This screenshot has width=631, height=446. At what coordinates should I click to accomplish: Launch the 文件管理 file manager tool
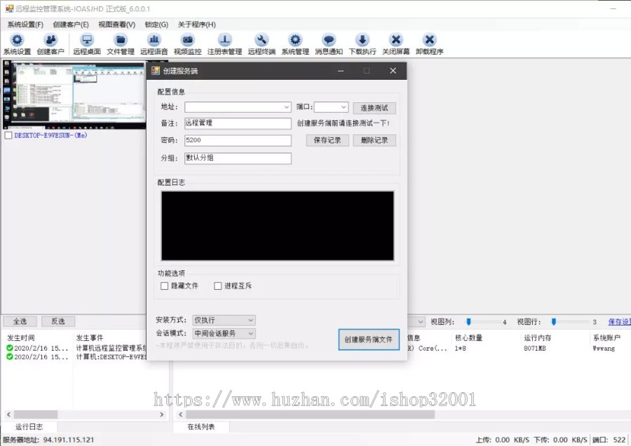point(121,43)
